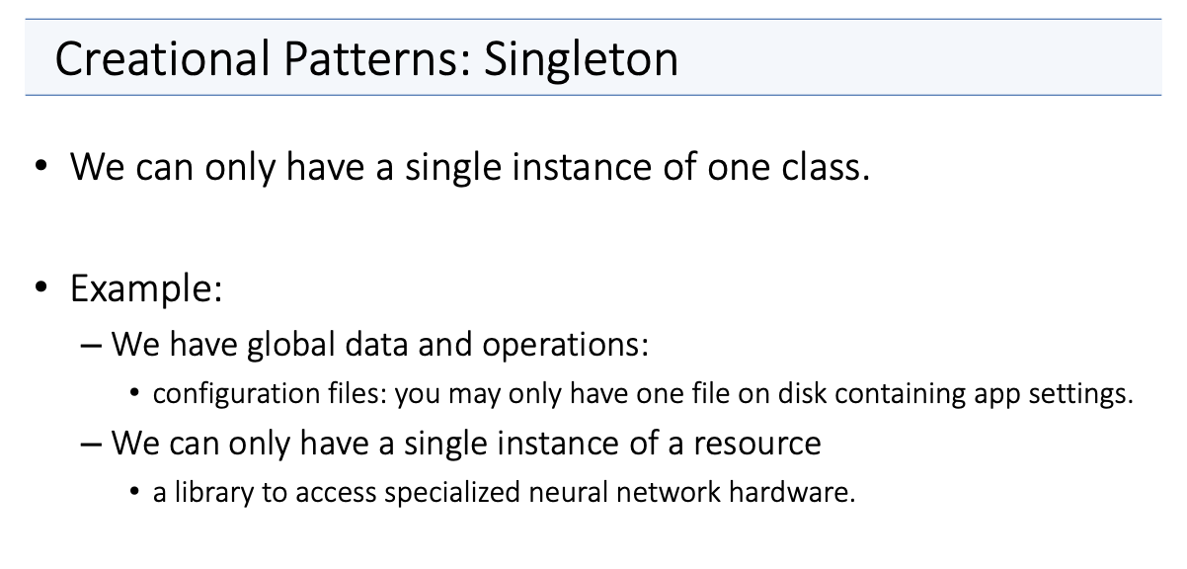1187x569 pixels.
Task: Click the bullet point marker before 'Example:'
Action: (40, 289)
